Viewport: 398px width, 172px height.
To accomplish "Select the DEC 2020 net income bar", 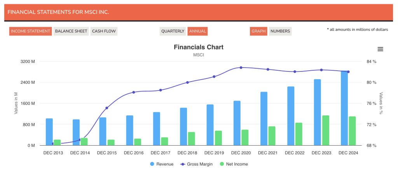I will coord(245,137).
